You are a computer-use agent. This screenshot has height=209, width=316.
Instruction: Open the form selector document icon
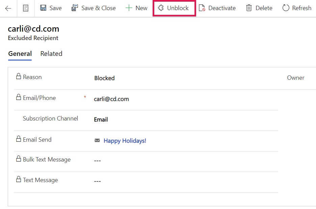[x=26, y=8]
